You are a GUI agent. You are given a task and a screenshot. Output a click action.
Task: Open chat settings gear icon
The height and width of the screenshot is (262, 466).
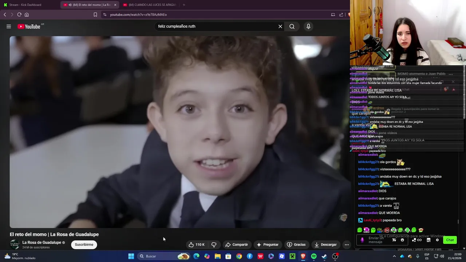point(437,240)
